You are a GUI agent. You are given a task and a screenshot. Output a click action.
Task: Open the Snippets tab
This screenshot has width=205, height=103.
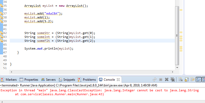pos(67,80)
